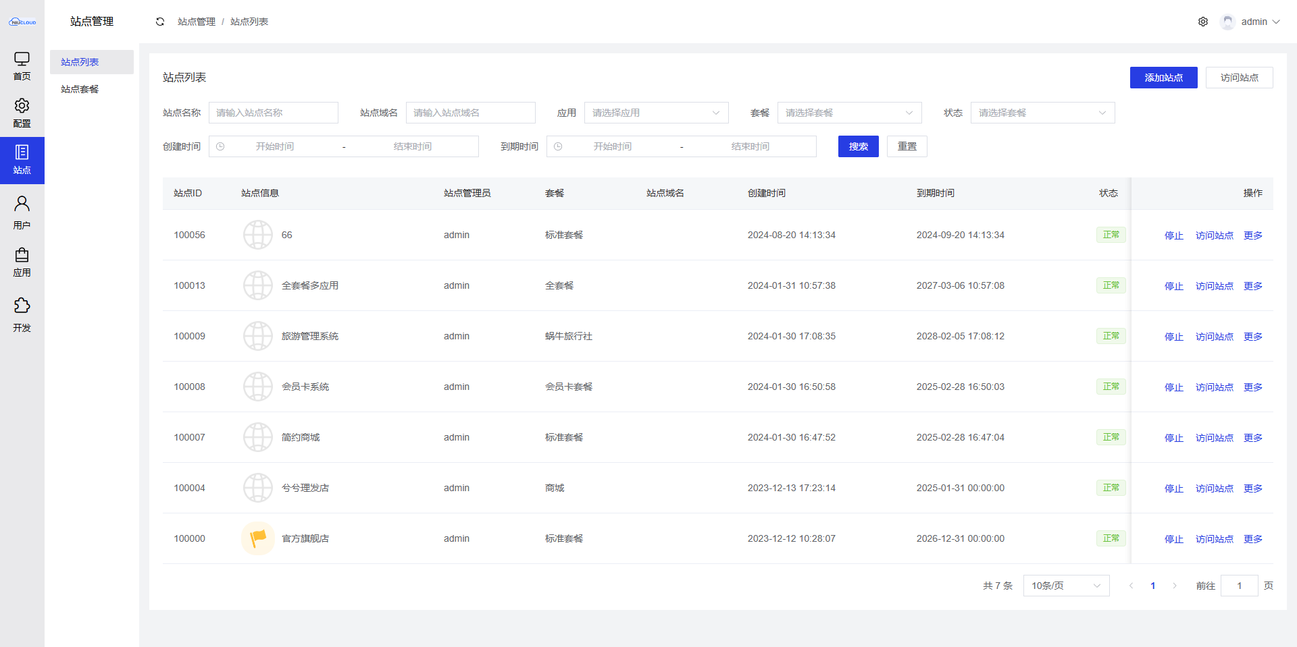Focus the 站点域名 input field
The height and width of the screenshot is (647, 1297).
coord(471,113)
